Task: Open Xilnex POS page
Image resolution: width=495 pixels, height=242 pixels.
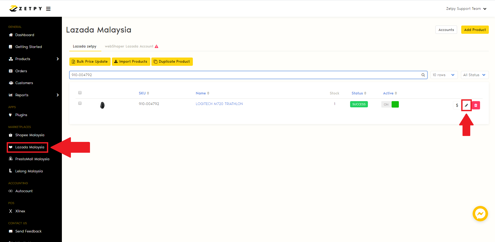Action: [20, 211]
